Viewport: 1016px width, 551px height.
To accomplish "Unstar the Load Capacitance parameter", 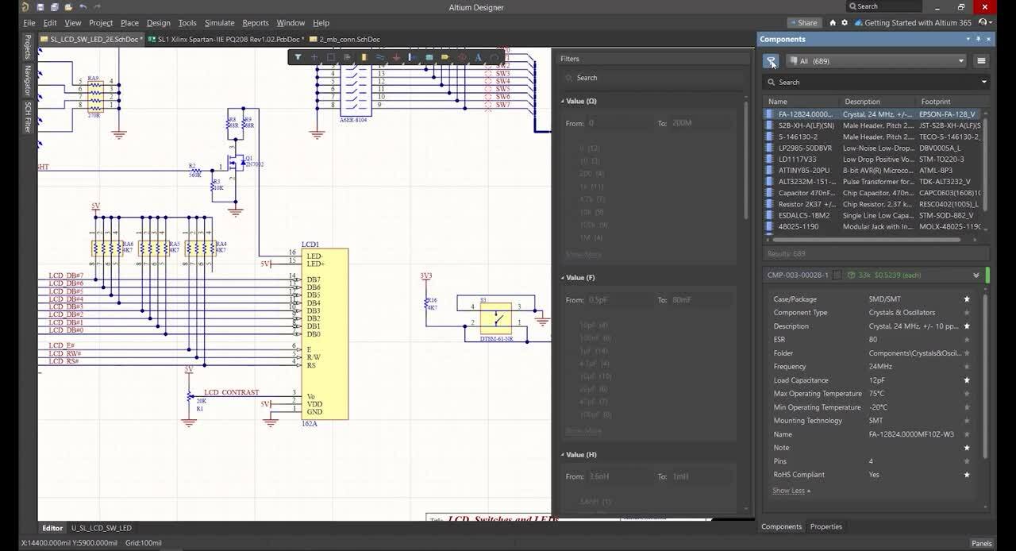I will (x=966, y=380).
